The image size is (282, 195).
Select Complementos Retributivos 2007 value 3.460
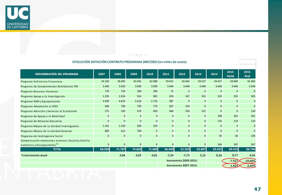coord(106,86)
